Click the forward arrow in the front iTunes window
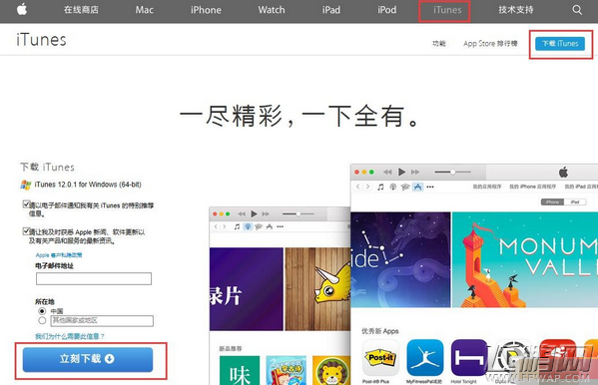Viewport: 598px width, 385px height. point(367,187)
